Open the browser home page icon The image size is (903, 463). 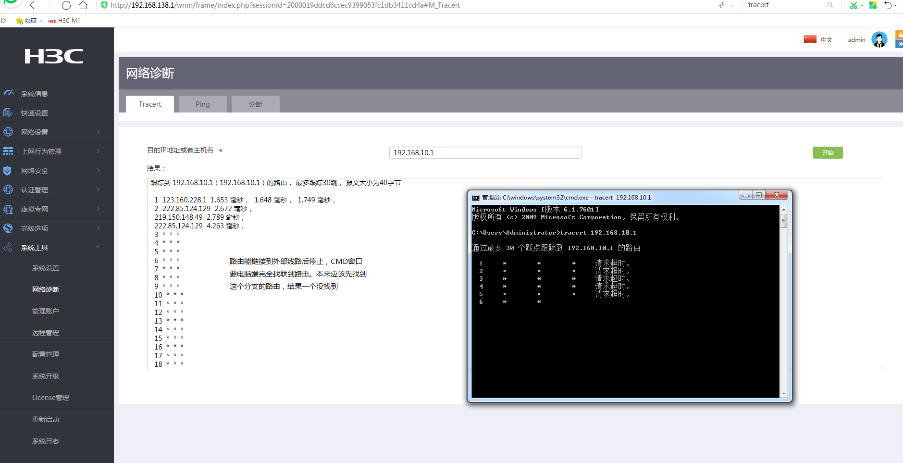click(x=83, y=5)
